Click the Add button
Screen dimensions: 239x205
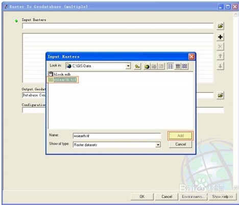(x=180, y=136)
